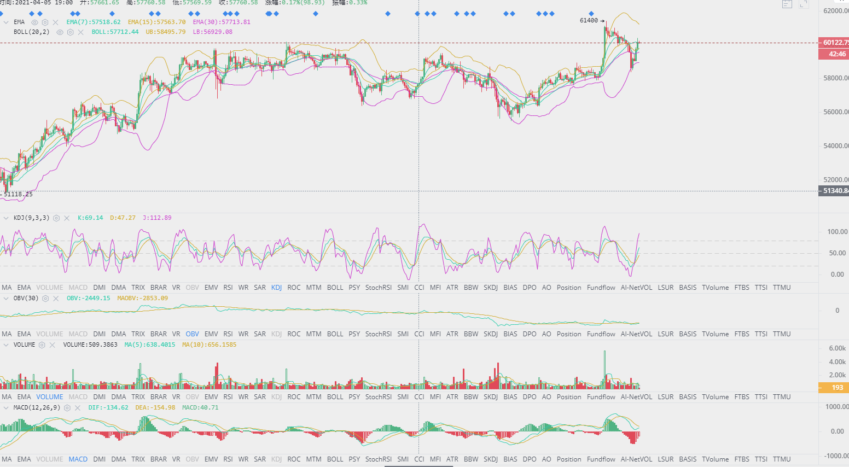Click the EMA(7):57518.62 legend value
The width and height of the screenshot is (849, 467).
pos(94,22)
